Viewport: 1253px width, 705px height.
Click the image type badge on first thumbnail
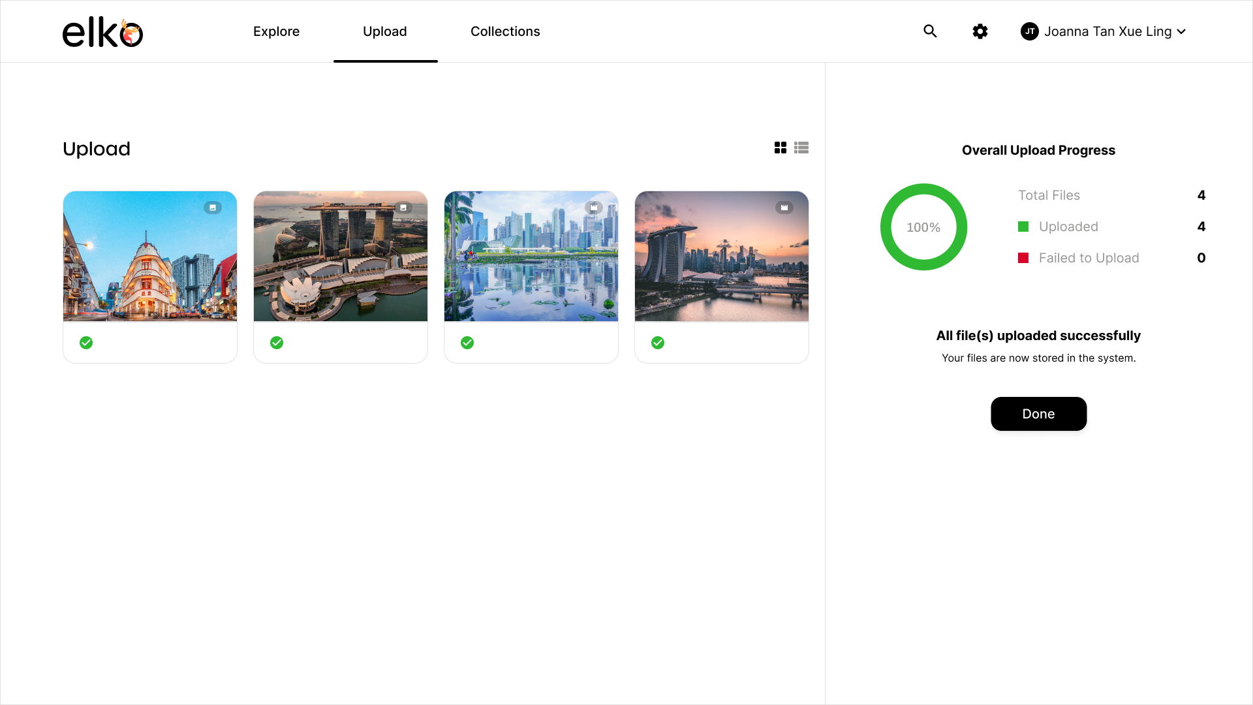213,207
